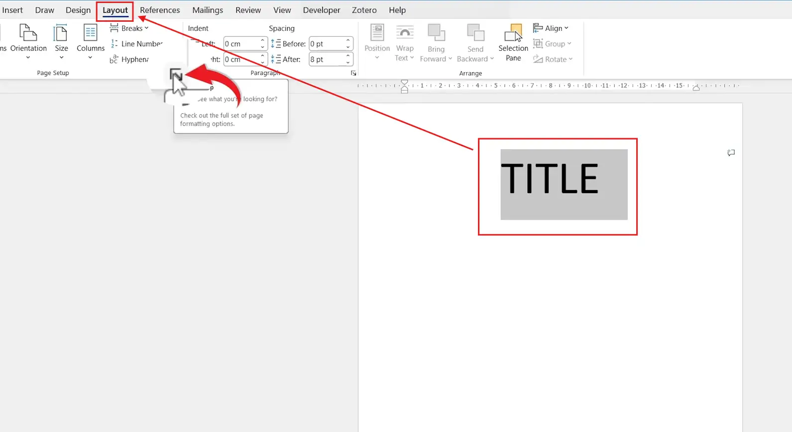This screenshot has height=432, width=792.
Task: Open Page Setup dialog launcher
Action: [175, 74]
